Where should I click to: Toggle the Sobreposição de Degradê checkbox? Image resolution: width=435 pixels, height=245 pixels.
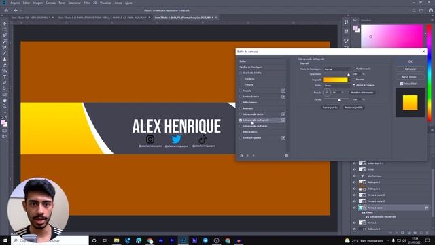pyautogui.click(x=241, y=120)
